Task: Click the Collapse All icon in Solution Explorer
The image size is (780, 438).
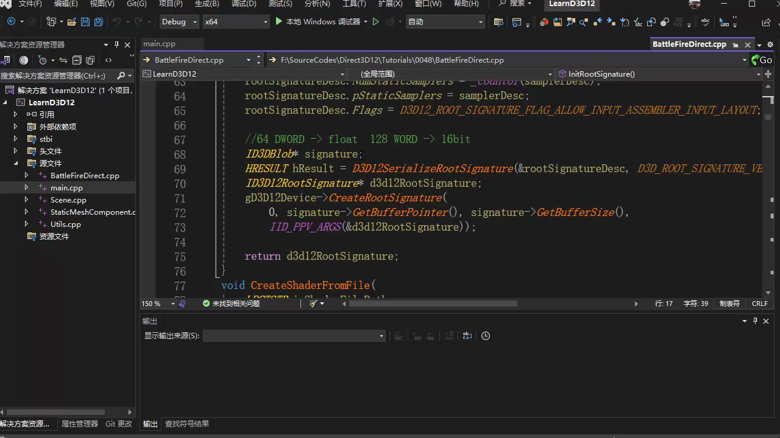Action: click(77, 60)
